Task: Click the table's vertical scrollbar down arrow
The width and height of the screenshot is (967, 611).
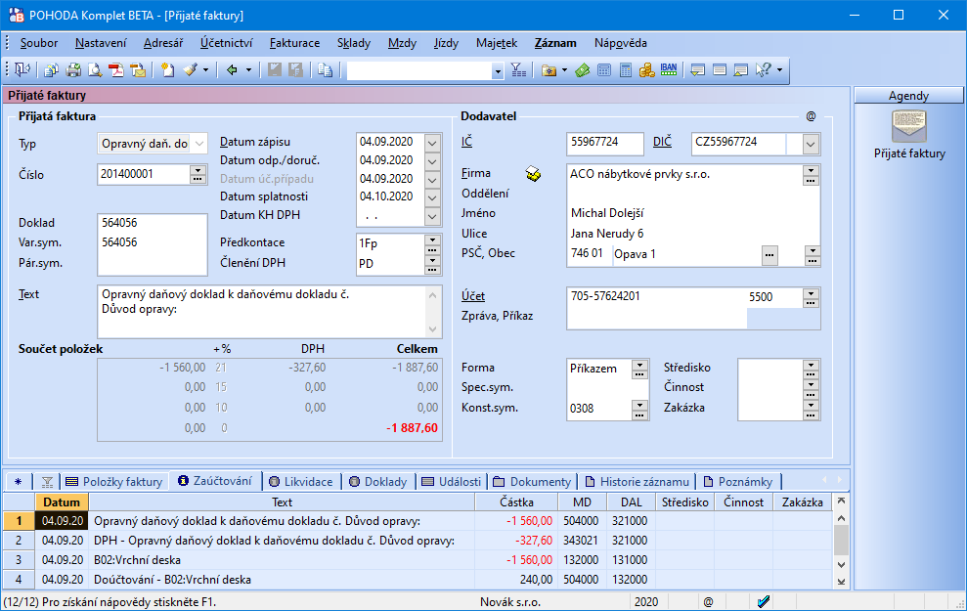Action: pyautogui.click(x=841, y=564)
